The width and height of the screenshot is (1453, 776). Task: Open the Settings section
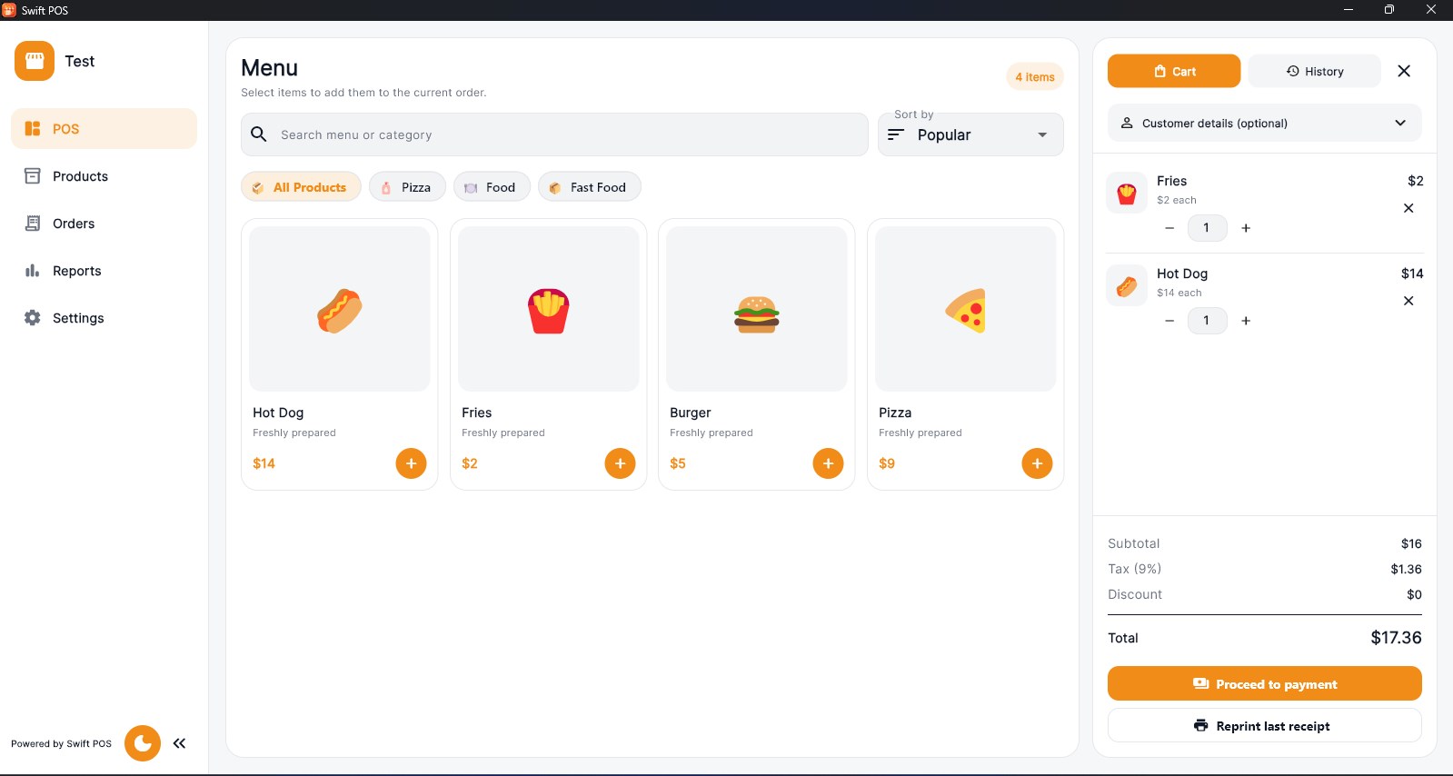click(104, 318)
